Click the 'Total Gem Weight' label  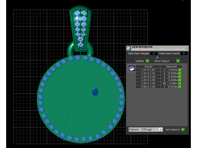coord(138,53)
